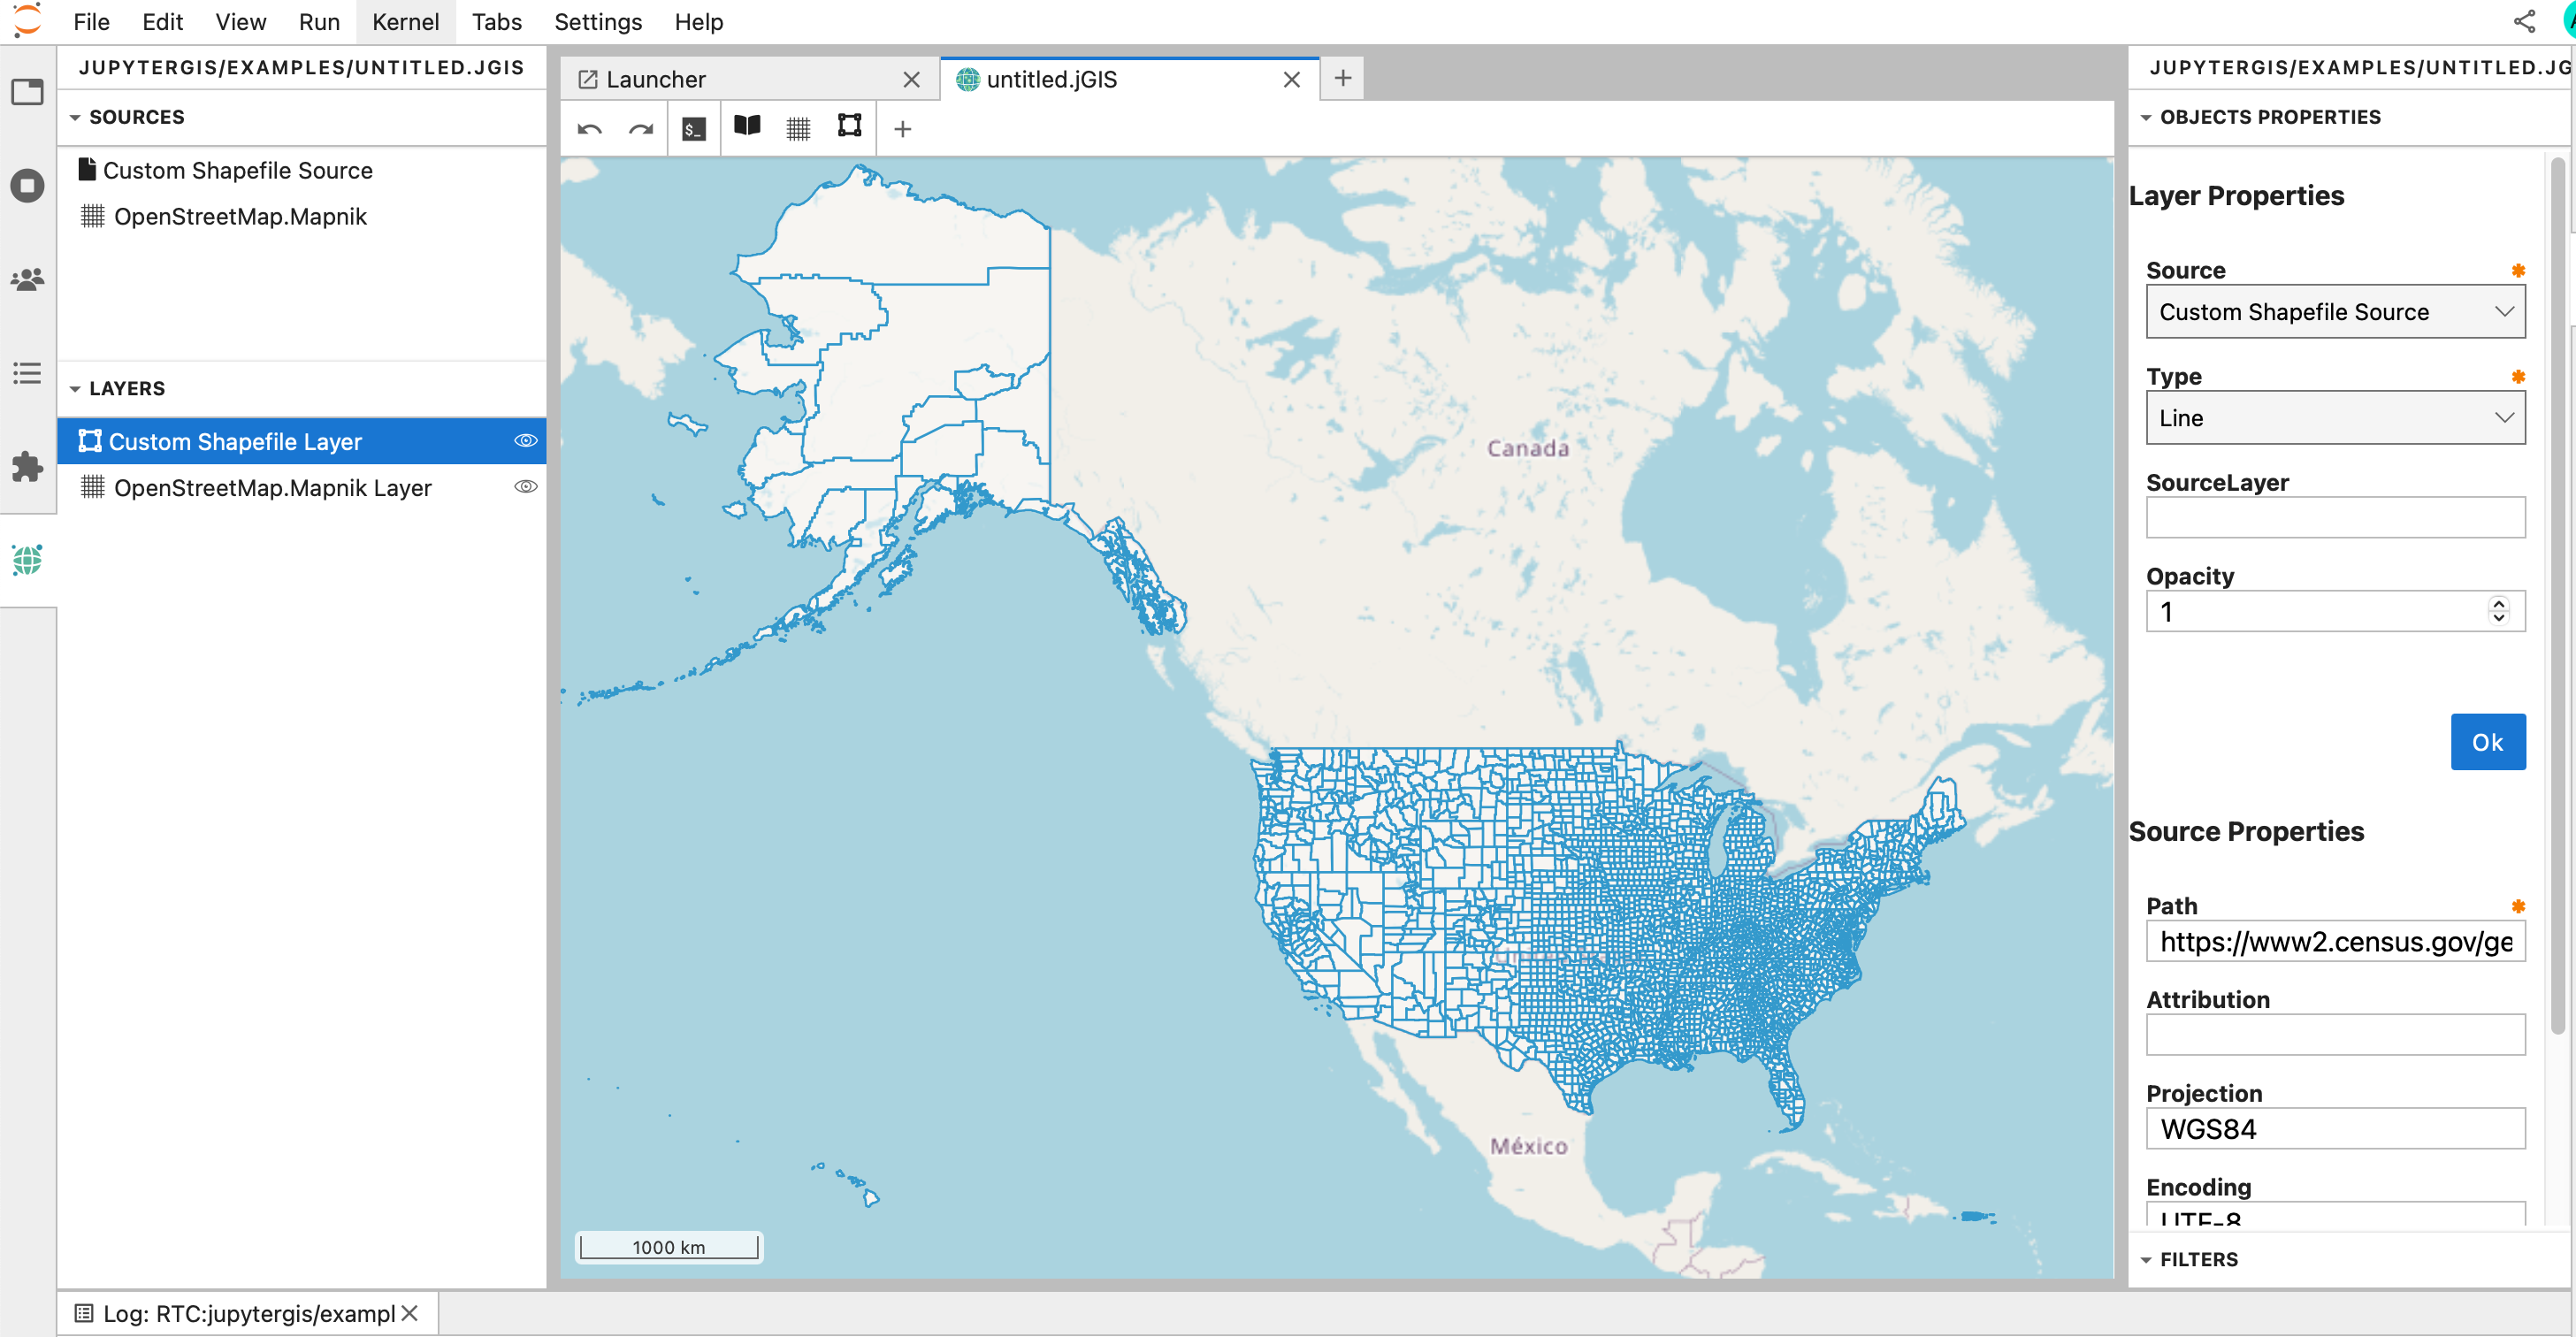This screenshot has height=1337, width=2576.
Task: Open the file browser in the left sidebar
Action: coord(27,91)
